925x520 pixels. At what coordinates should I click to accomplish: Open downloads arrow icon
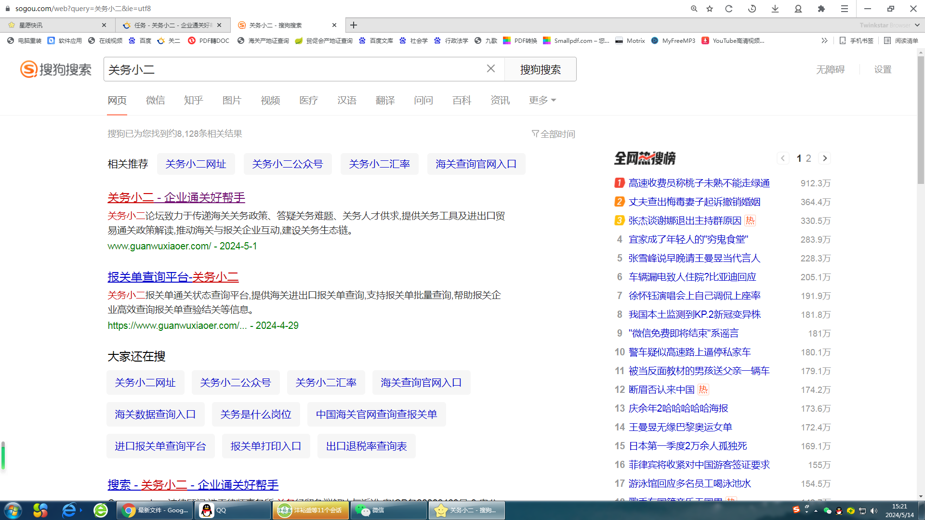[x=775, y=9]
